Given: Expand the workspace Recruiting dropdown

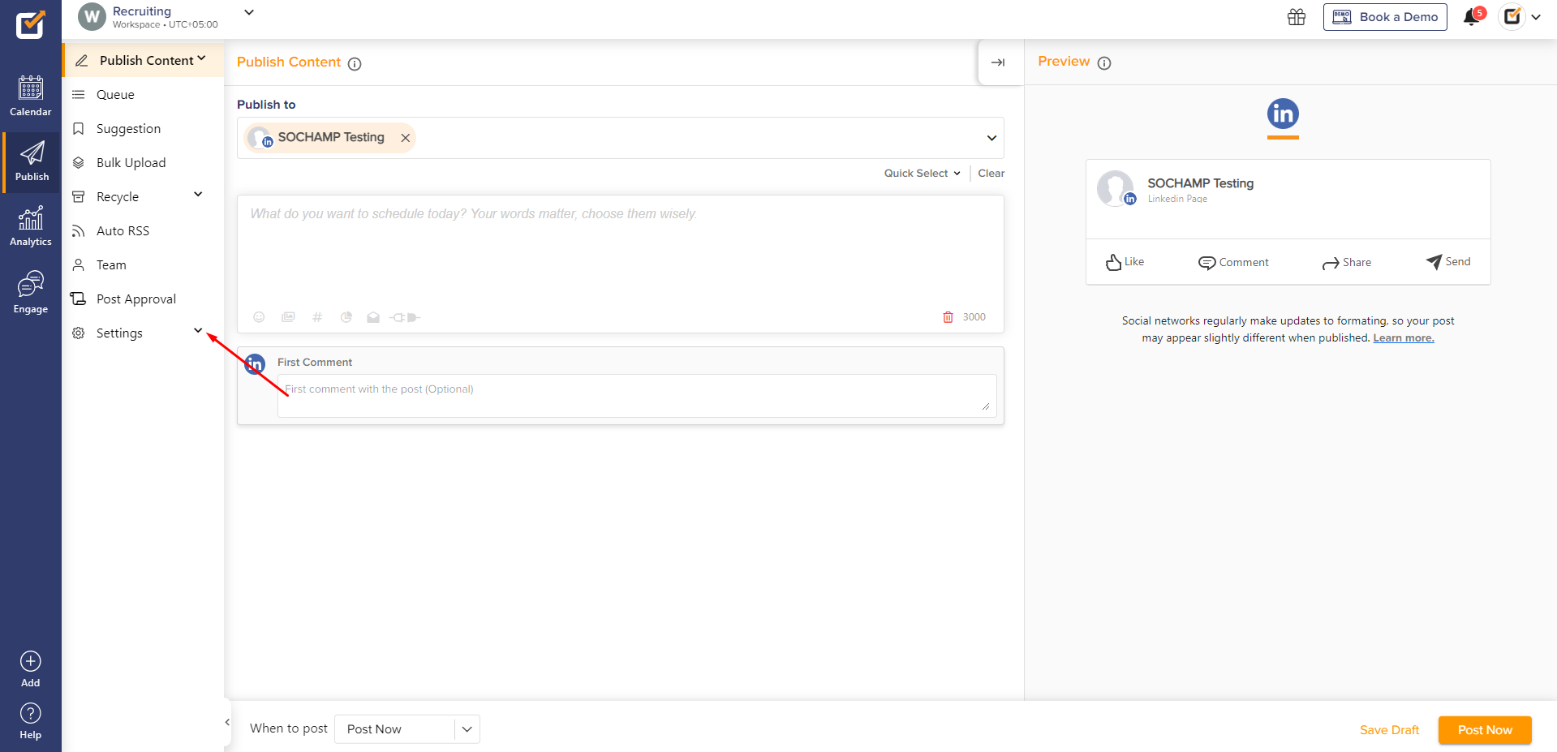Looking at the screenshot, I should [x=249, y=12].
